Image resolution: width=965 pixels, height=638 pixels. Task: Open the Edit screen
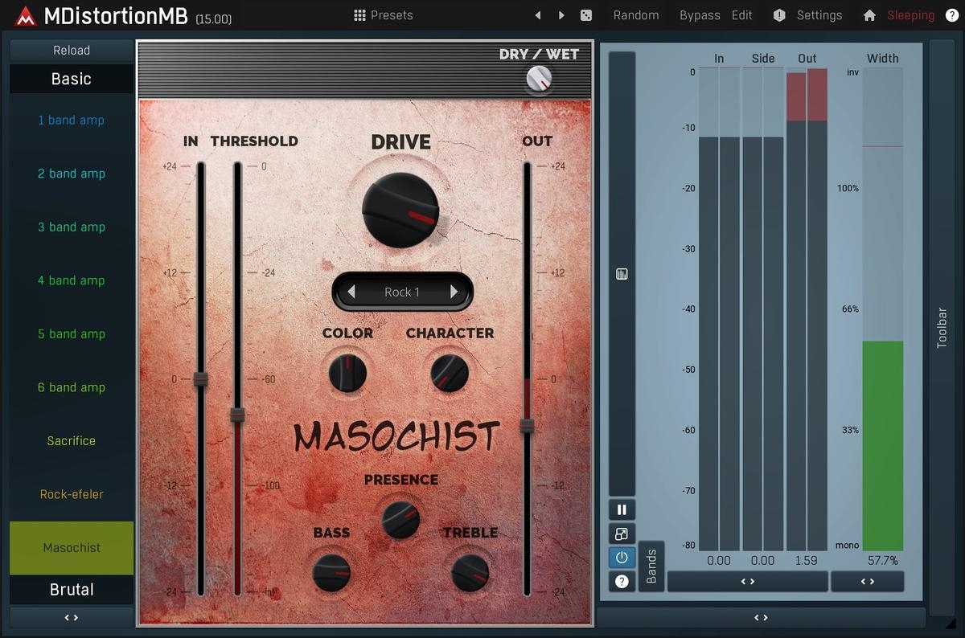742,15
